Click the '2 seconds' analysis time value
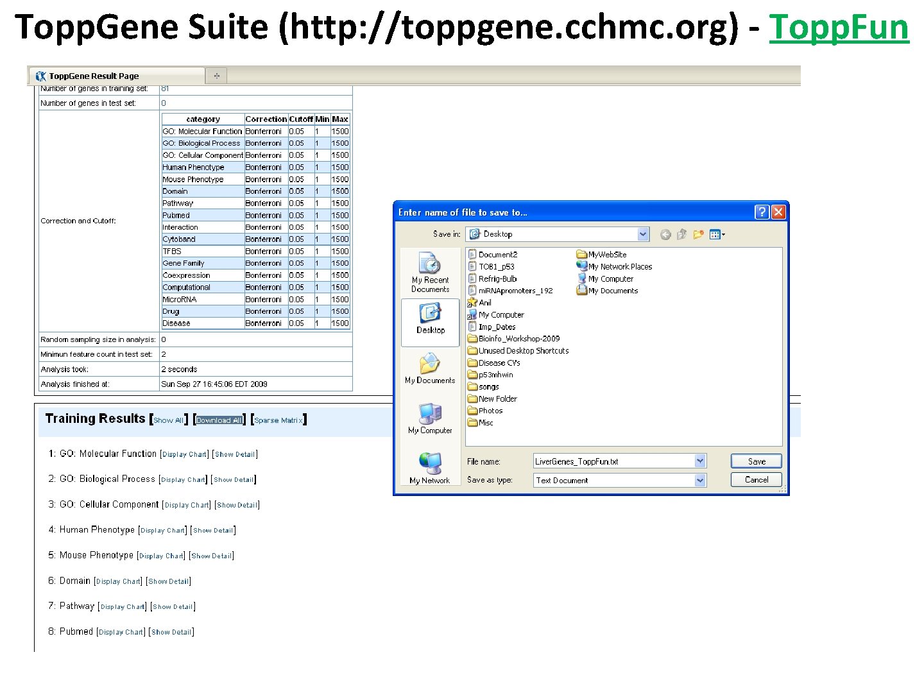 click(179, 370)
